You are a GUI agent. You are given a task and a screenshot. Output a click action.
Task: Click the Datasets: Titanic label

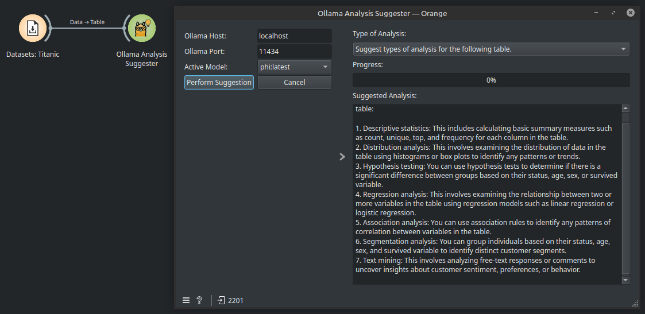[33, 55]
